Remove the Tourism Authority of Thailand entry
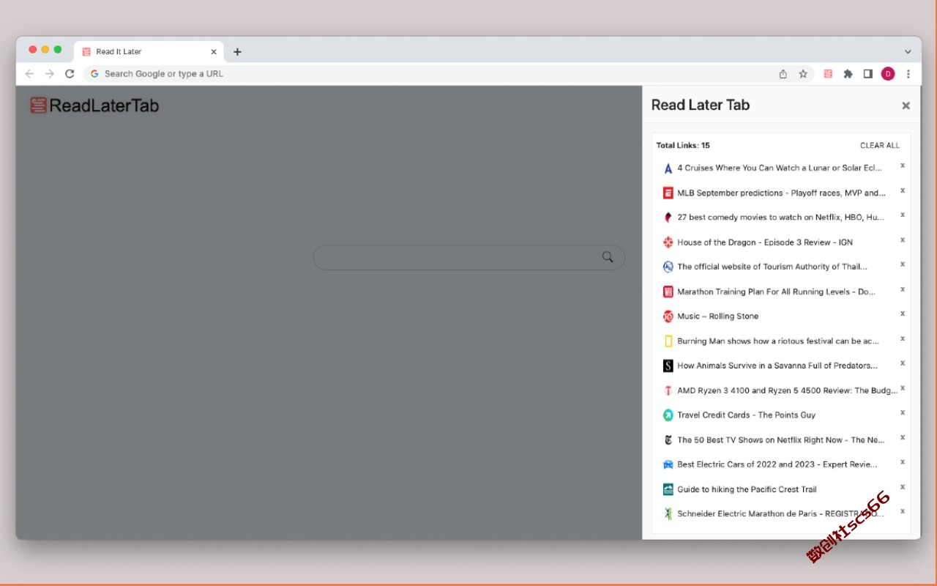This screenshot has width=937, height=586. pos(903,264)
